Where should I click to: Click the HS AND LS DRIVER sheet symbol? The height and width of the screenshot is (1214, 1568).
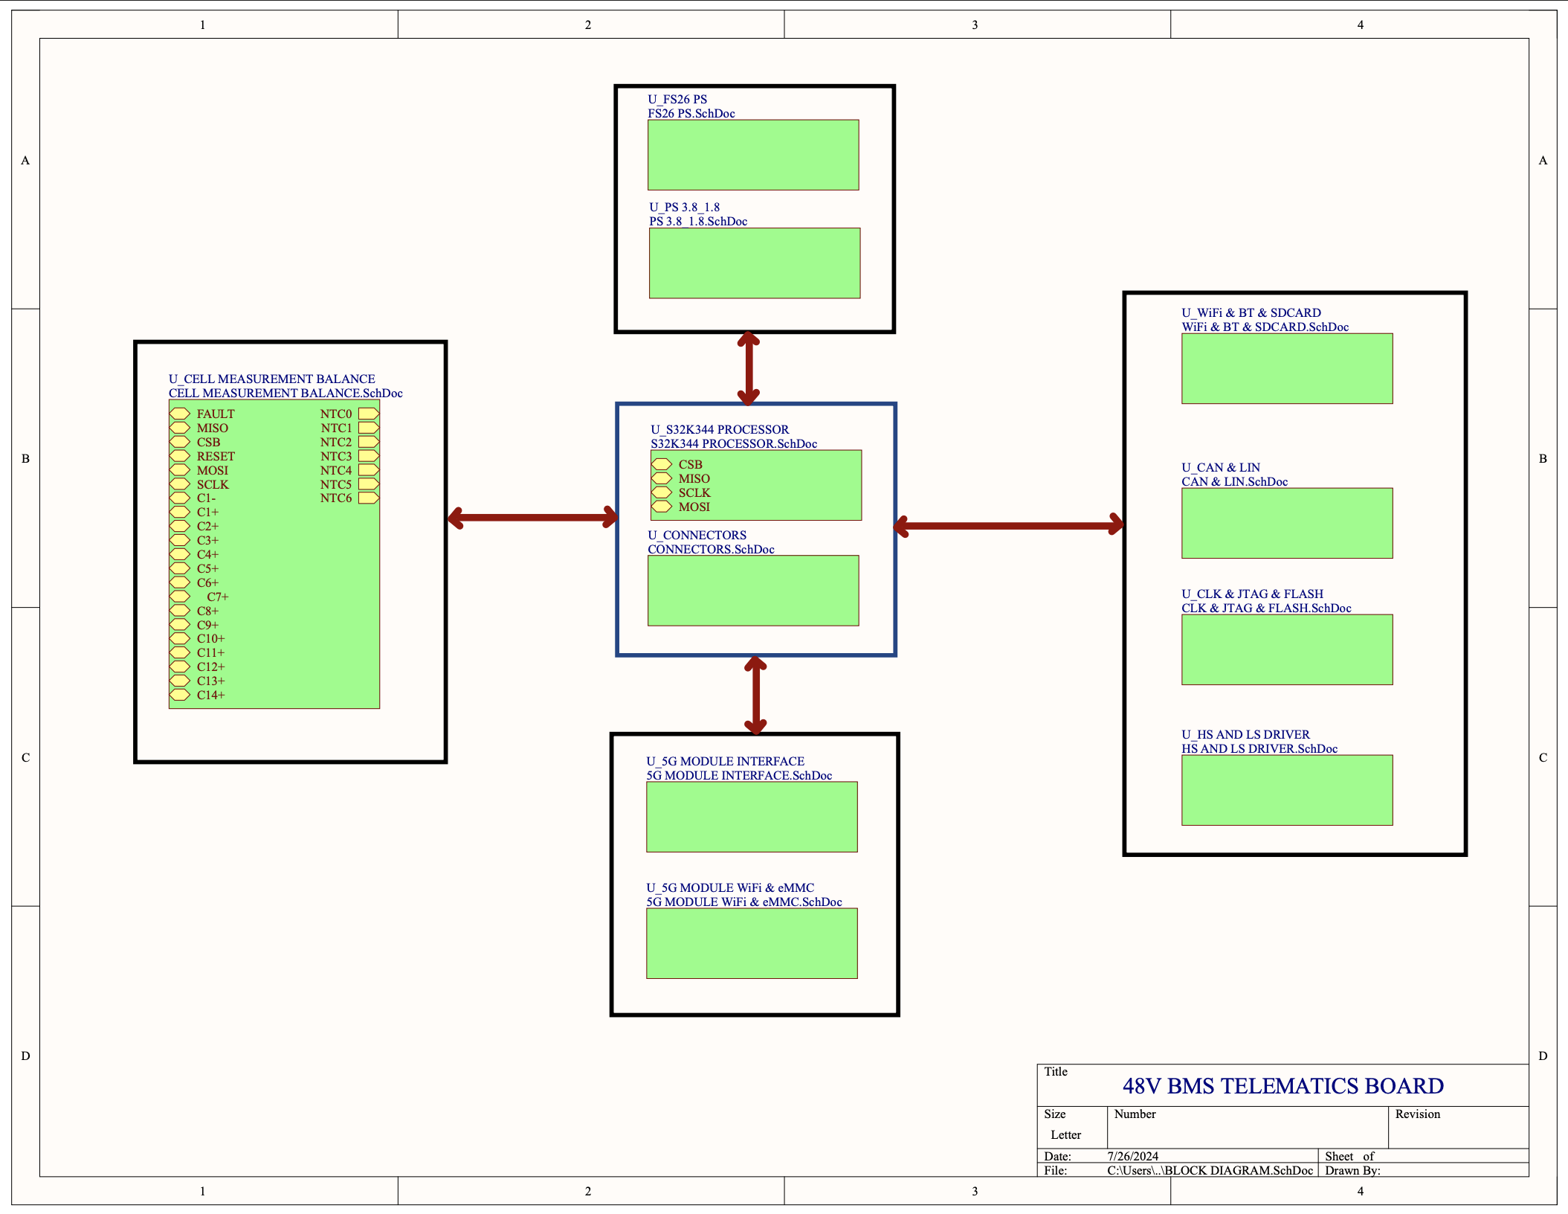(1287, 790)
